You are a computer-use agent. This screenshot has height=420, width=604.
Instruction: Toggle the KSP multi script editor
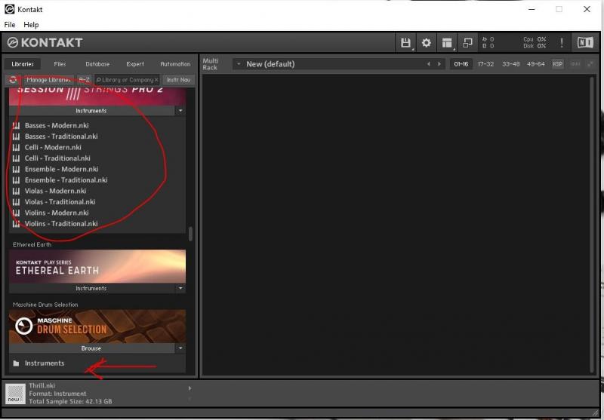click(x=557, y=64)
